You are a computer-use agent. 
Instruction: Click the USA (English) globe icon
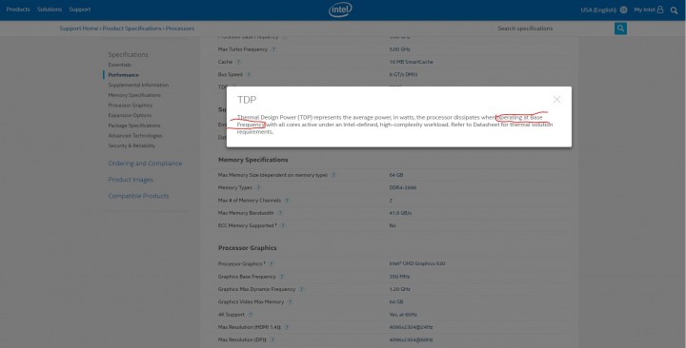click(623, 10)
